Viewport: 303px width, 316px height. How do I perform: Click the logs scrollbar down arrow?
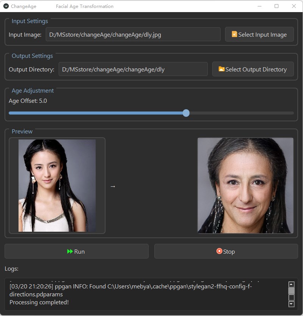[x=291, y=304]
